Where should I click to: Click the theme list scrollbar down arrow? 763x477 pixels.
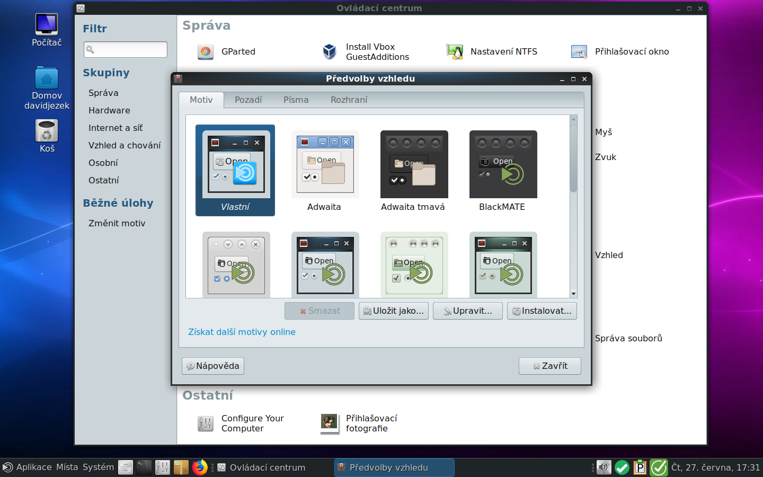[573, 294]
